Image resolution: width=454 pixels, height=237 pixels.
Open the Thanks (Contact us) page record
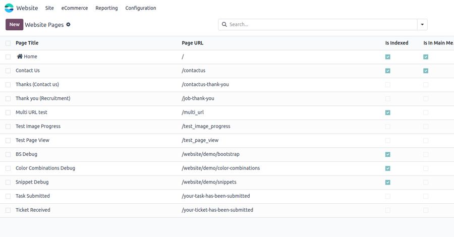click(37, 84)
